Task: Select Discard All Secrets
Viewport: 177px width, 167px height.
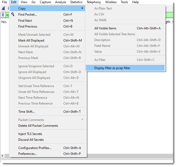Action: pos(31,140)
